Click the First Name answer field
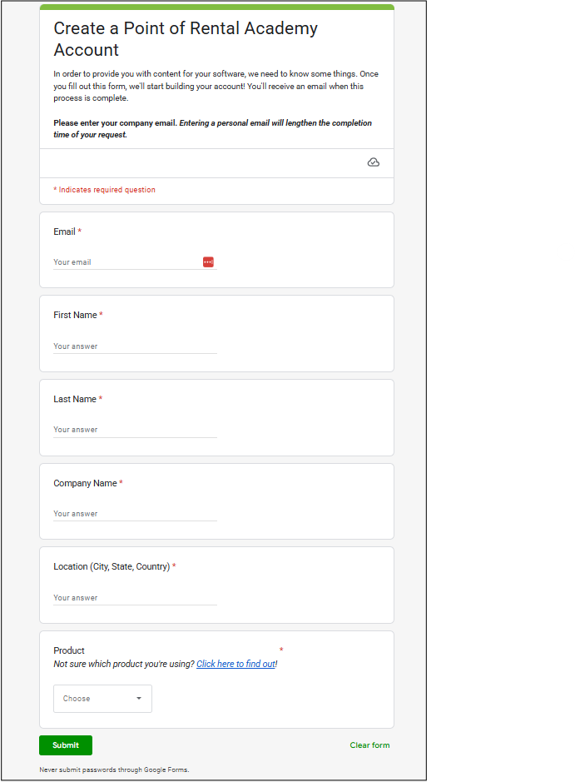 (x=135, y=346)
